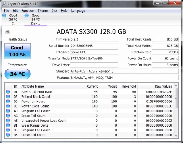The height and width of the screenshot is (143, 183).
Task: Click the attribute list scroll up arrow
Action: pyautogui.click(x=176, y=85)
